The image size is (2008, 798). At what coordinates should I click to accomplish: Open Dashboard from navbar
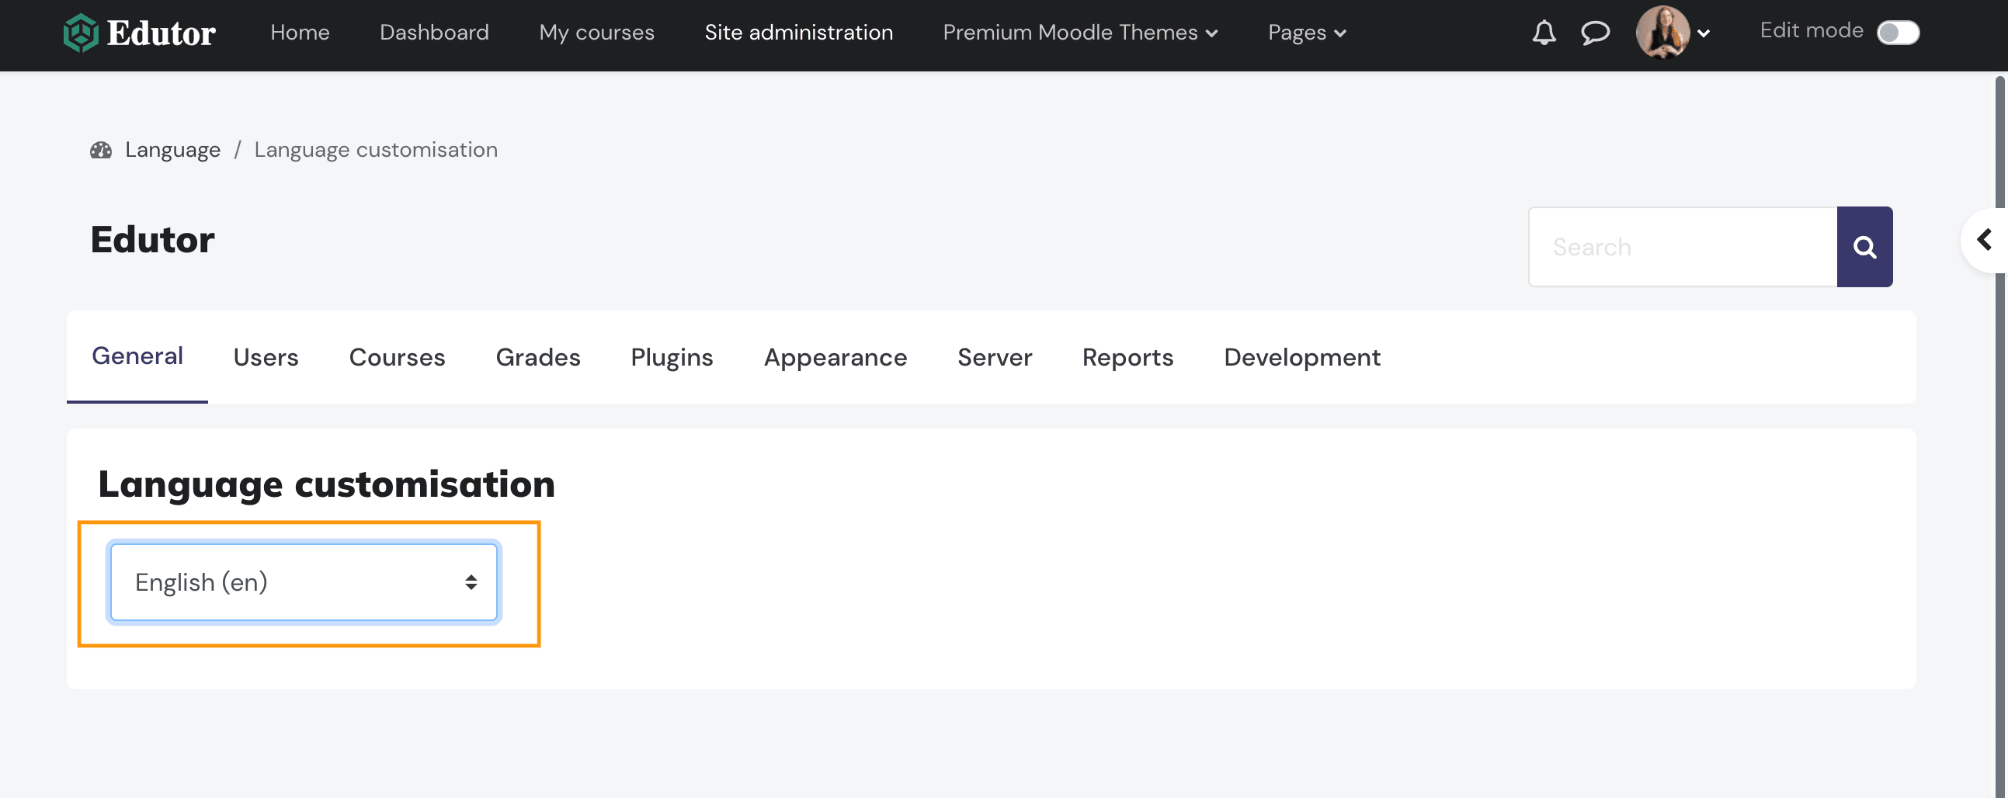coord(434,33)
